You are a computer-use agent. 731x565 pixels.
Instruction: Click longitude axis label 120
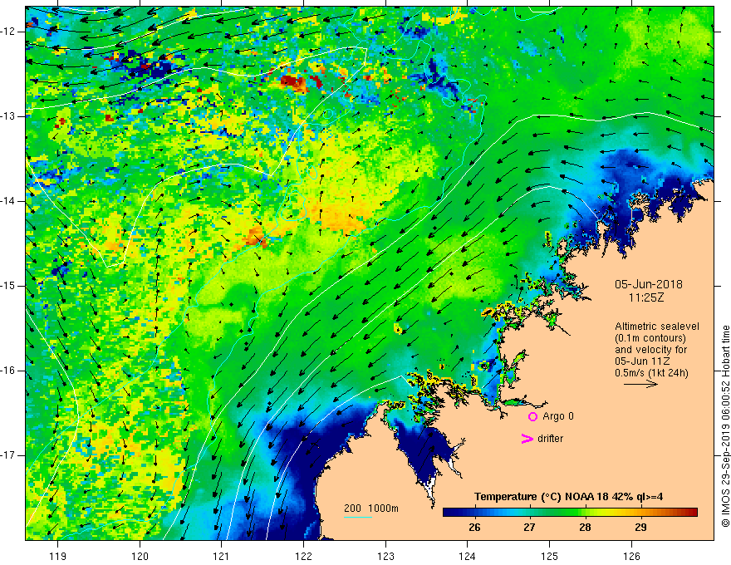(x=140, y=556)
